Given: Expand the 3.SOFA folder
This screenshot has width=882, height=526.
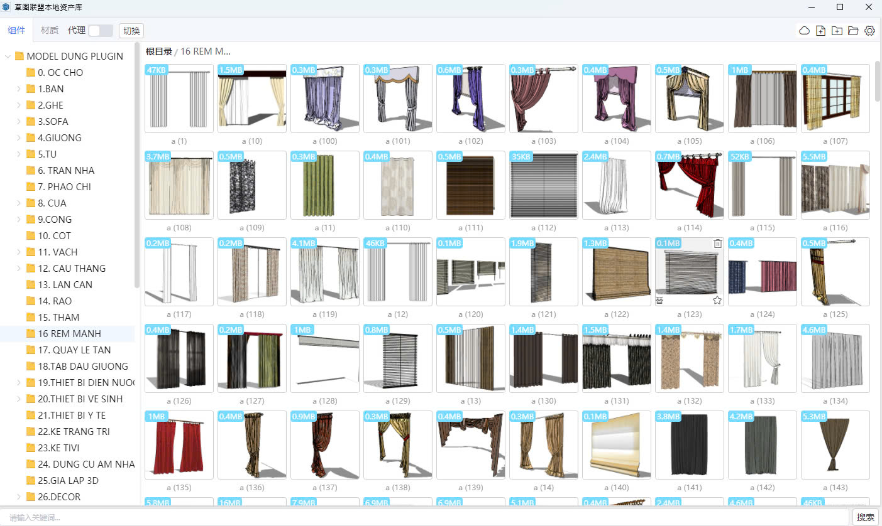Looking at the screenshot, I should point(19,122).
